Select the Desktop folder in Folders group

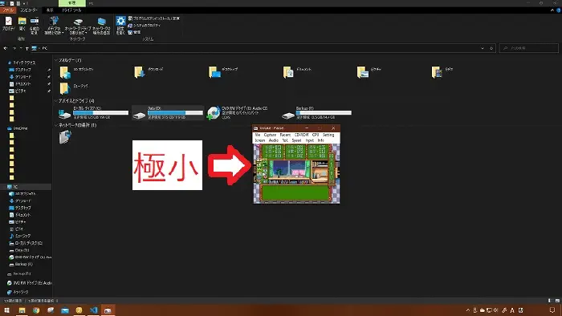point(224,72)
